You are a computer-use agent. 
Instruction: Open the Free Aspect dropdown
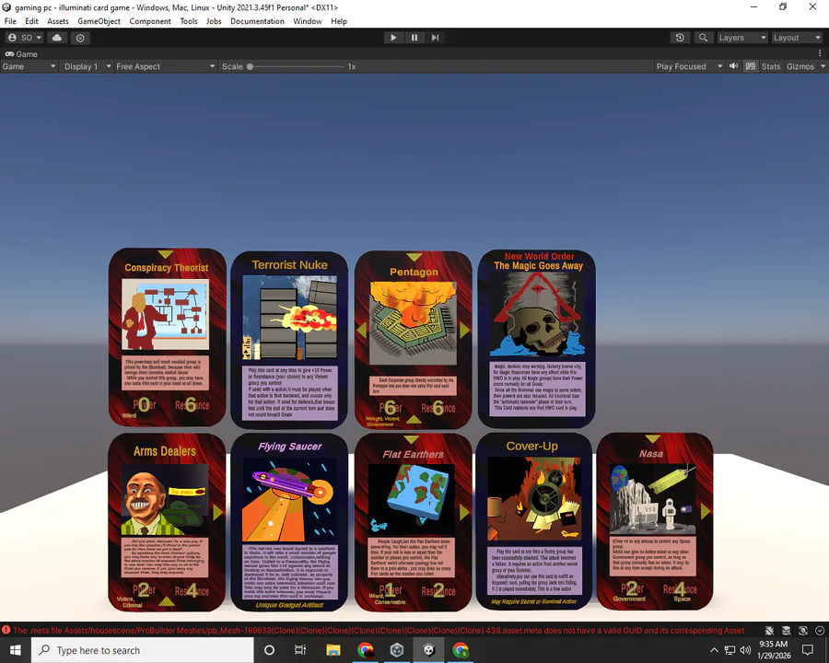(166, 66)
